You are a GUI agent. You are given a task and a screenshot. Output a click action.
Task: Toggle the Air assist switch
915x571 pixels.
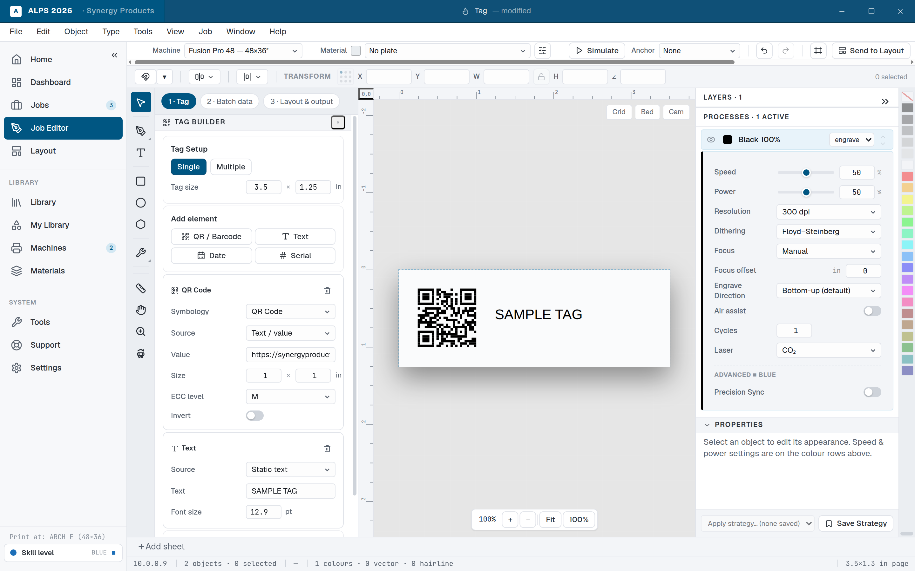(872, 311)
